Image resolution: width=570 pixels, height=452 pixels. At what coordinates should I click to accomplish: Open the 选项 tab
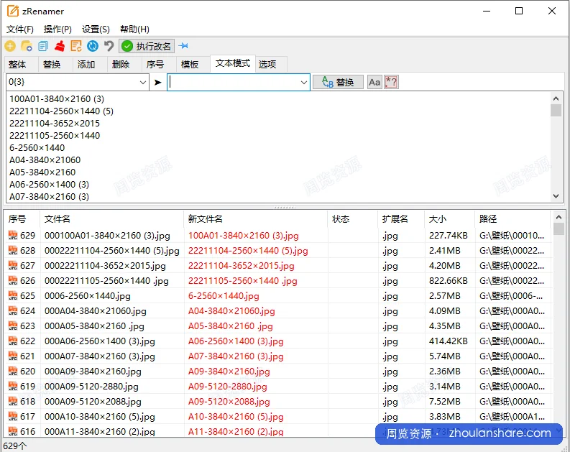(271, 64)
